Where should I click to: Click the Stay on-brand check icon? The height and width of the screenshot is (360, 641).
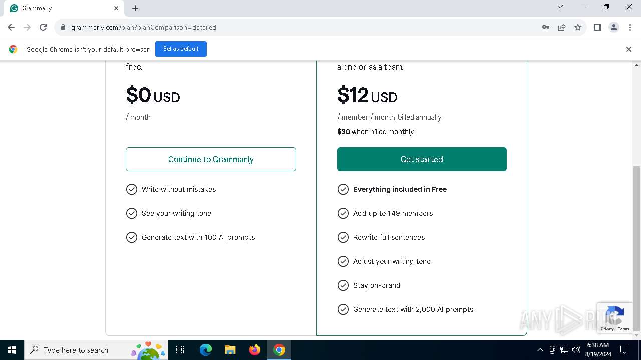[x=343, y=285]
